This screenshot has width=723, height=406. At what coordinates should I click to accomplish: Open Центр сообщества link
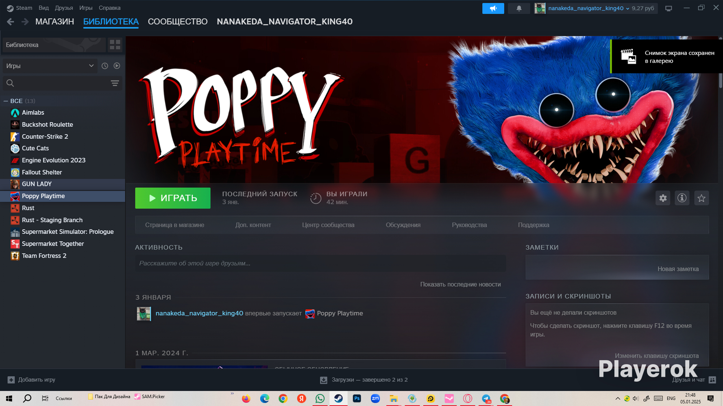click(328, 225)
